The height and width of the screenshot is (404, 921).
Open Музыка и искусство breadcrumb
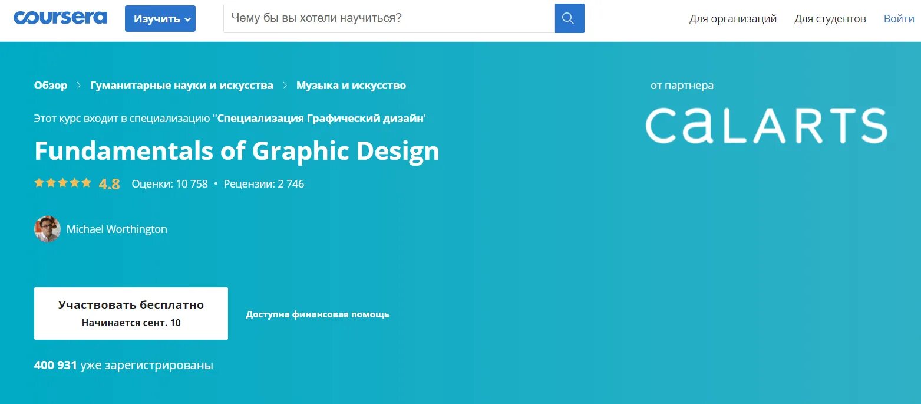point(351,86)
